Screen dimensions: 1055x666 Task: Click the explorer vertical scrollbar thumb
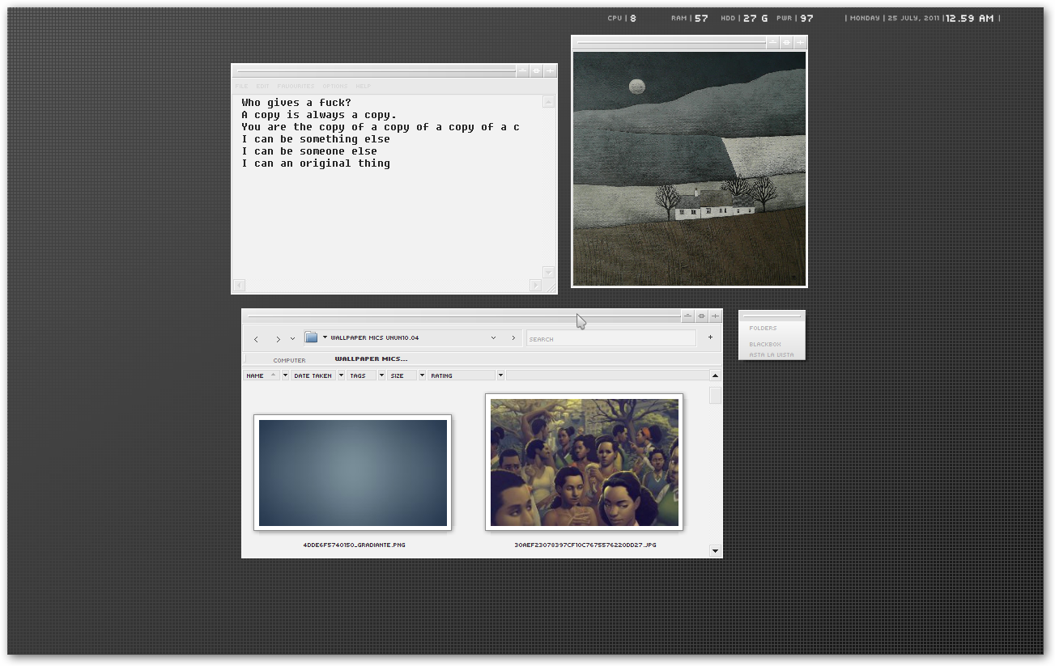point(715,395)
